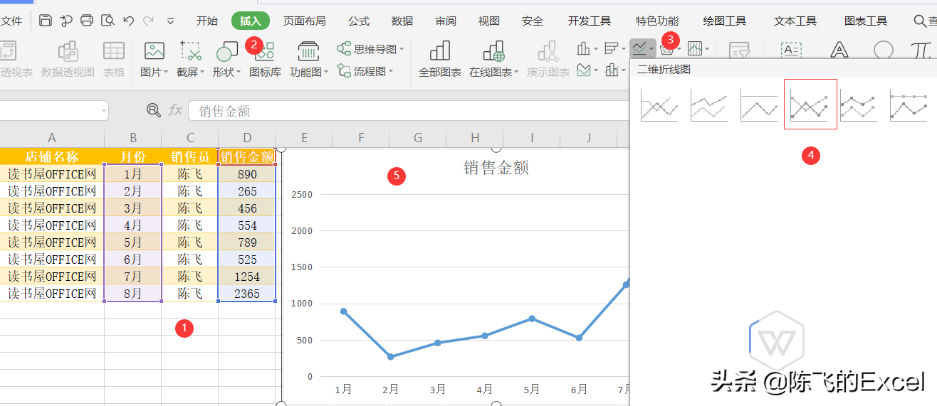
Task: Select the cell containing 1254
Action: point(247,277)
